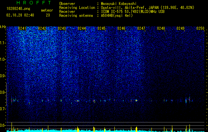Click the kHz axis unit label
Image resolution: width=208 pixels, height=132 pixels.
(3, 27)
